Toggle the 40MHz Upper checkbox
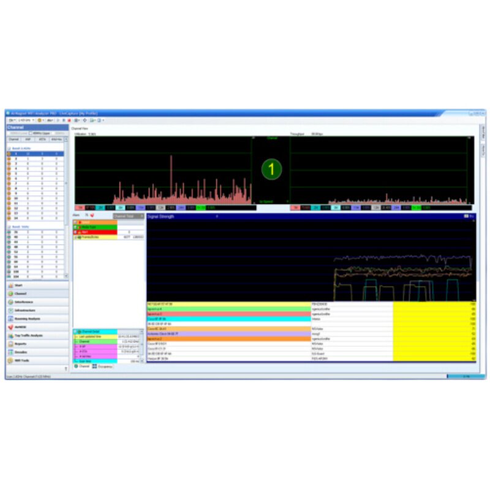490x490 pixels. (x=31, y=134)
